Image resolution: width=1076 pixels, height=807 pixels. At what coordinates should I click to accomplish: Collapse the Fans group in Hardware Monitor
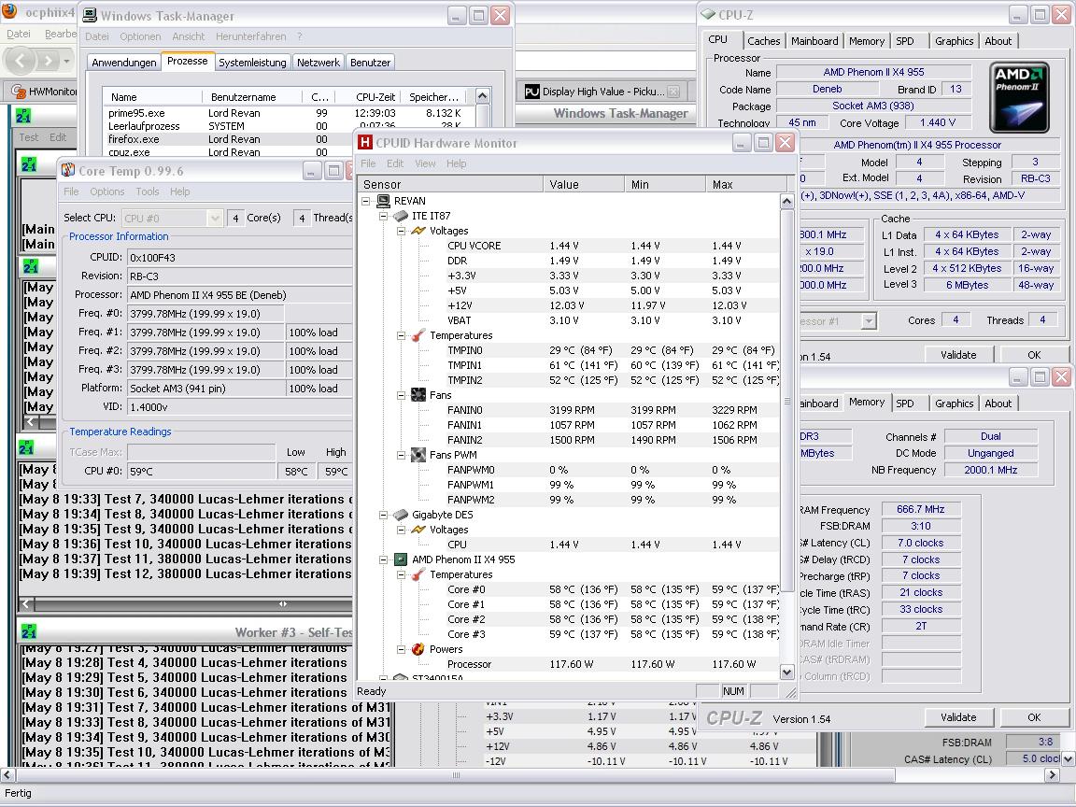click(x=402, y=395)
